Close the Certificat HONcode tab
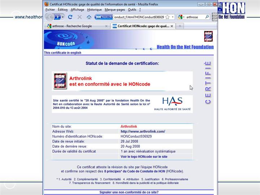Screen dimensions: 260x195 point(172,26)
